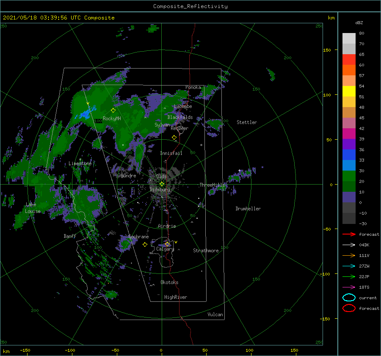The image size is (381, 356).
Task: Select the yellow diamond marker above Calgary
Action: pos(167,244)
